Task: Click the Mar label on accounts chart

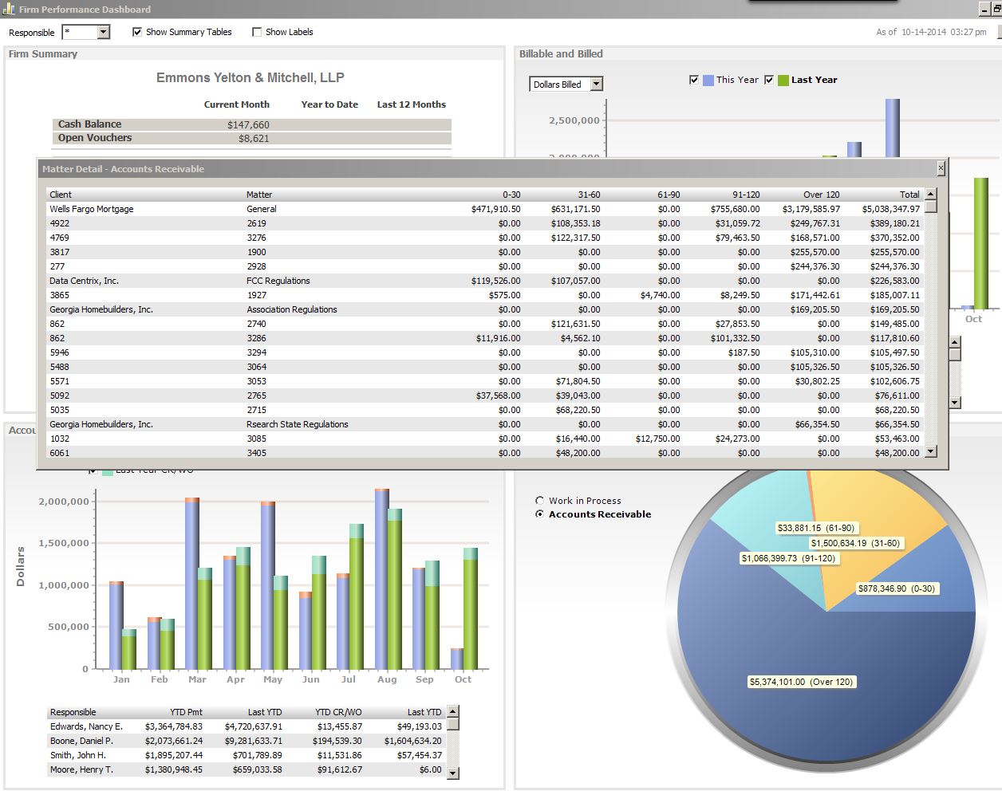Action: pyautogui.click(x=197, y=679)
